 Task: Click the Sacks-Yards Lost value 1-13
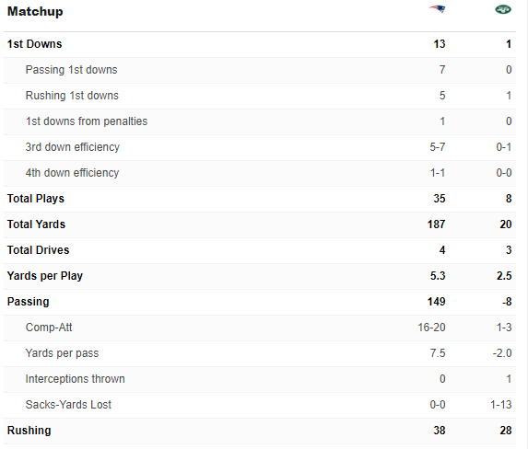[500, 405]
